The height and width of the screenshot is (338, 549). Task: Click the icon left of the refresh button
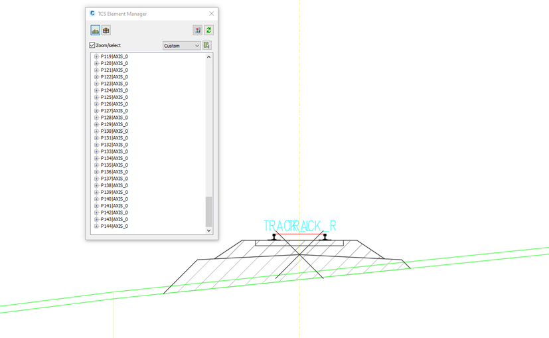click(197, 31)
